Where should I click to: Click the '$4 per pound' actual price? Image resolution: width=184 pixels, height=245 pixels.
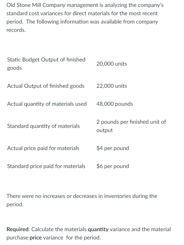(x=113, y=148)
